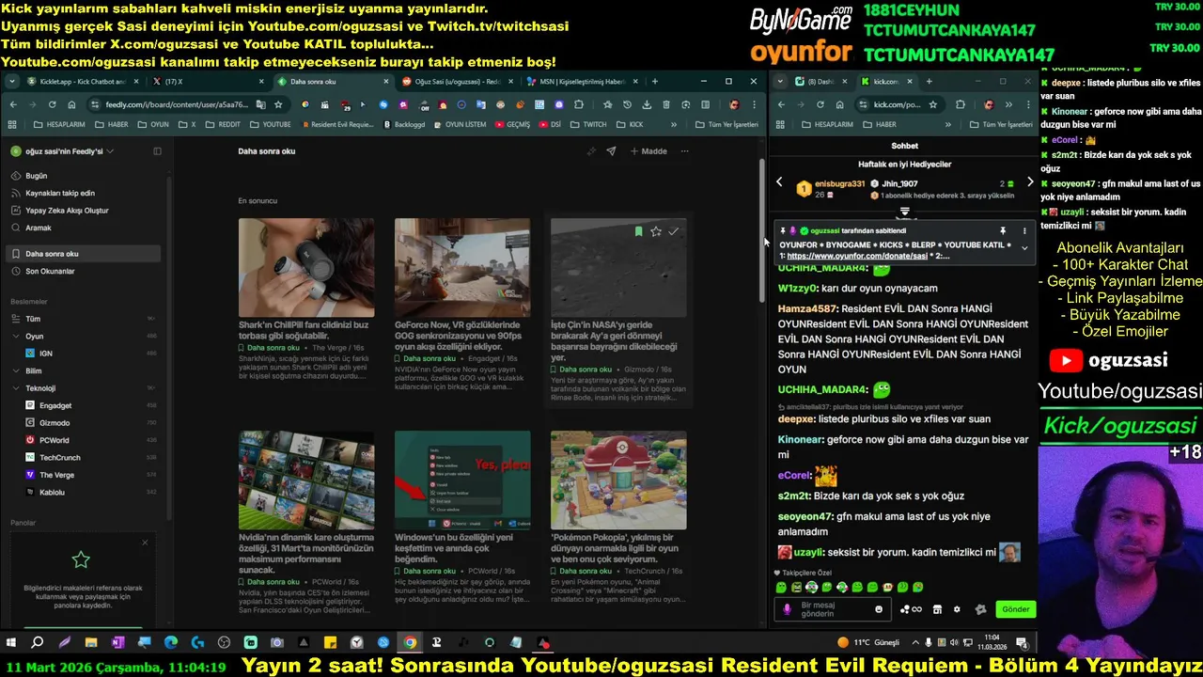Open the Kick shop icon
1203x677 pixels.
pyautogui.click(x=937, y=609)
